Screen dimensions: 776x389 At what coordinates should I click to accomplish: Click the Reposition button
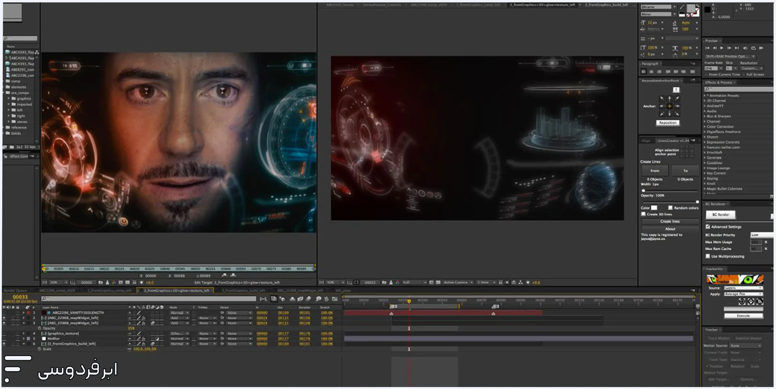(x=668, y=123)
